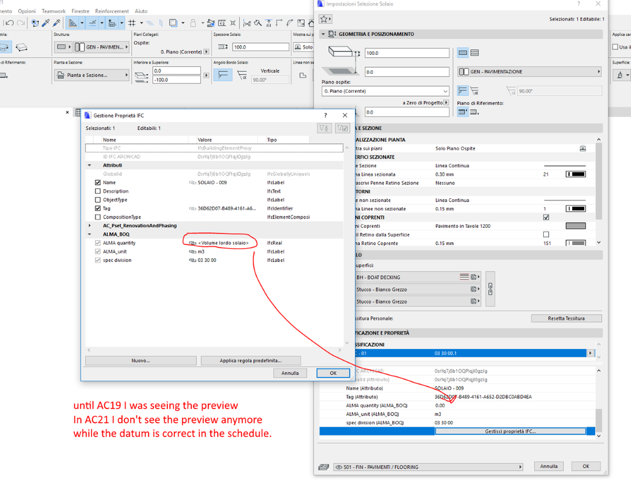This screenshot has width=631, height=488.
Task: Toggle the checked cover fills checkbox
Action: pyautogui.click(x=546, y=217)
